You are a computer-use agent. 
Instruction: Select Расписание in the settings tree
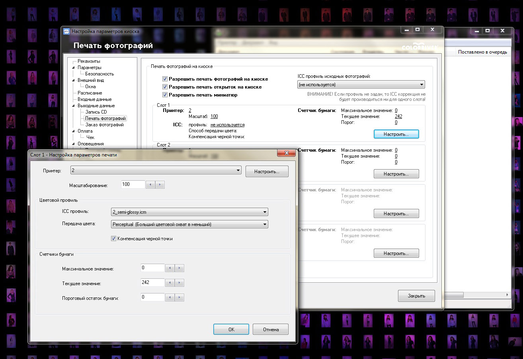pyautogui.click(x=90, y=93)
